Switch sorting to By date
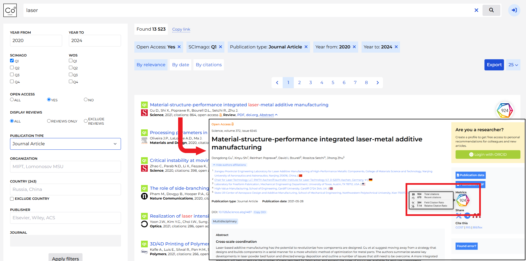Screen dimensions: 526x261 click(x=181, y=65)
